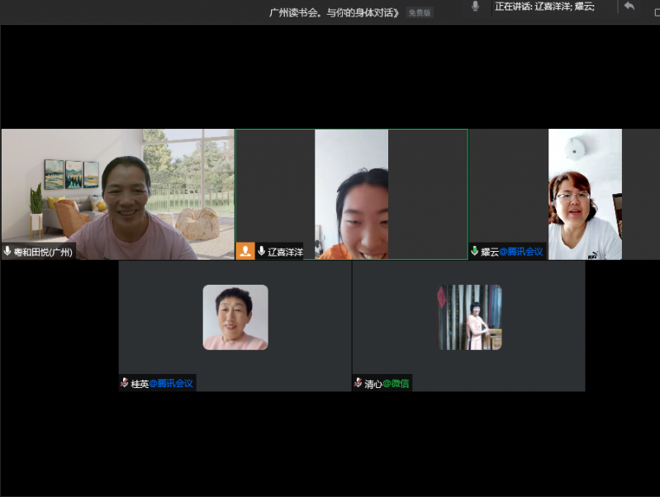Click the 桂英@腾讯会议 name label
This screenshot has width=660, height=497.
tap(162, 384)
